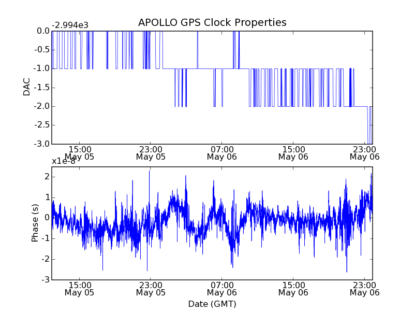Image resolution: width=414 pixels, height=311 pixels.
Task: Click "15:00 May 05" tick under DAC plot
Action: (x=80, y=153)
